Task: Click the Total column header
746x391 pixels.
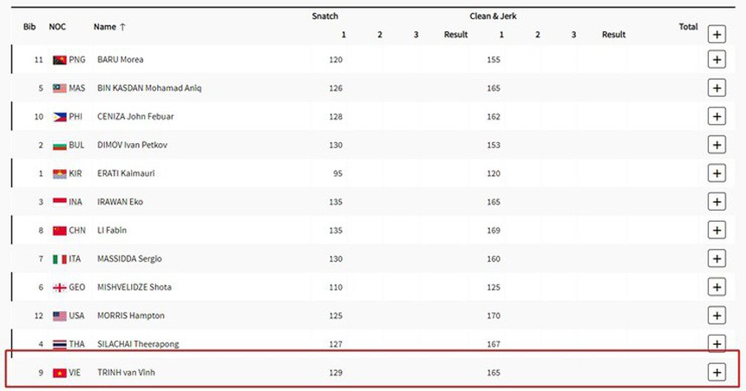Action: [688, 27]
